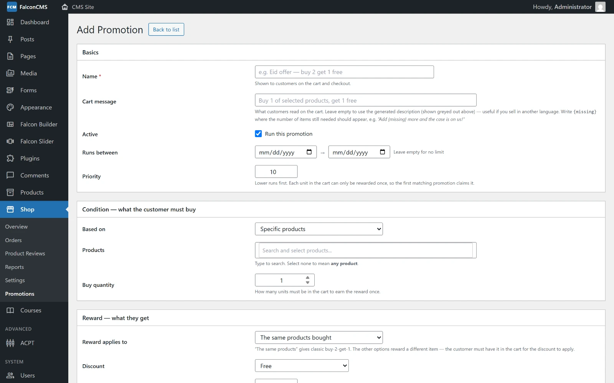Open the Product Reviews submenu item
This screenshot has height=383, width=614.
coord(25,254)
